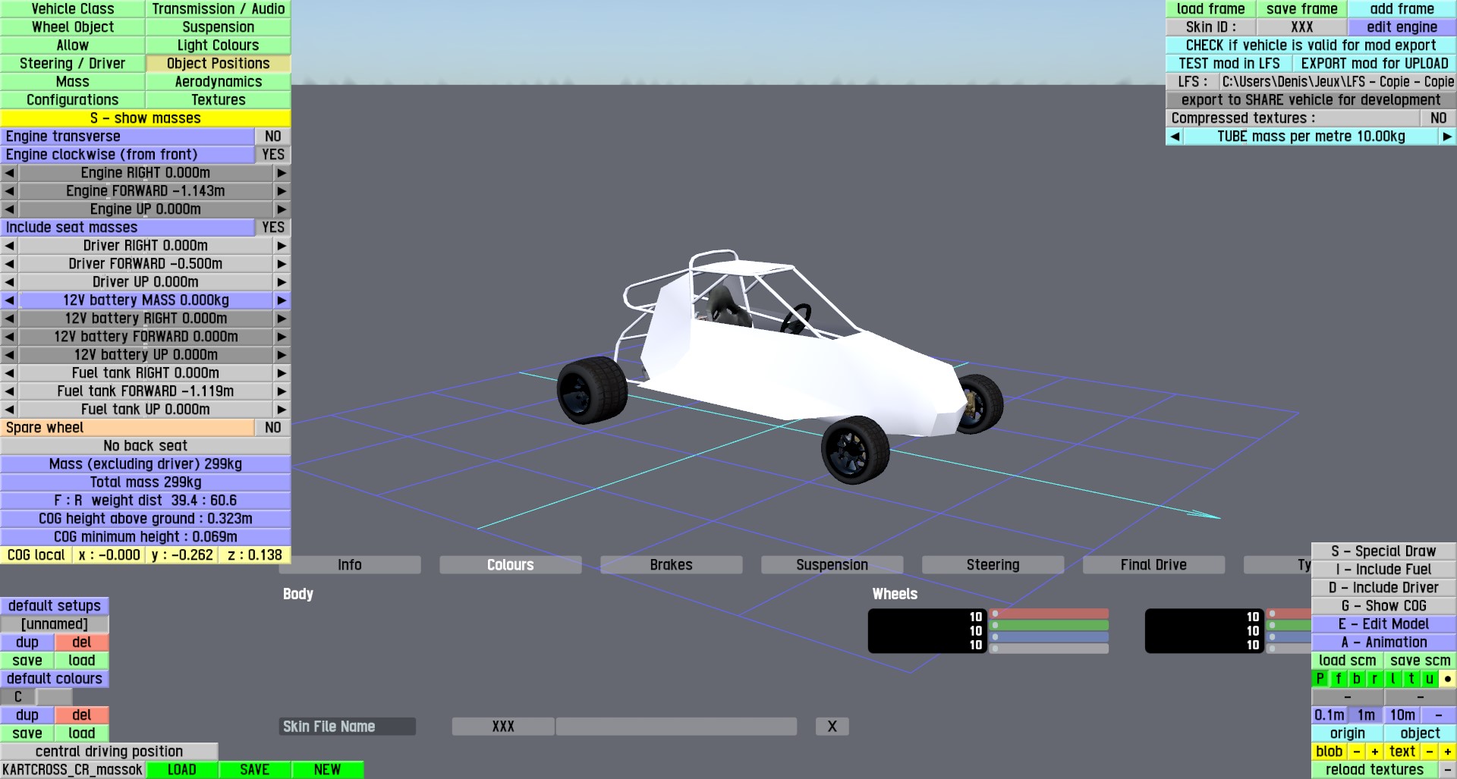Increase Fuel tank FORWARD right arrow
The image size is (1457, 779).
coord(282,391)
